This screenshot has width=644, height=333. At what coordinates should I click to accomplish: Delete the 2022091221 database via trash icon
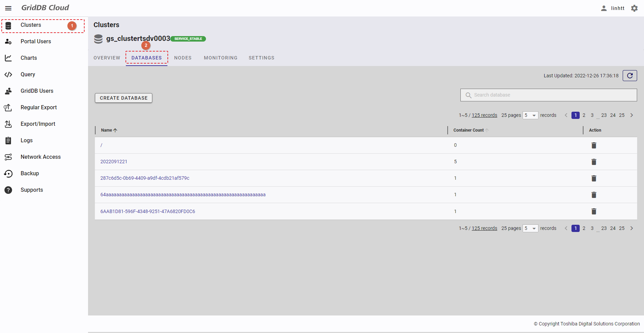coord(593,162)
